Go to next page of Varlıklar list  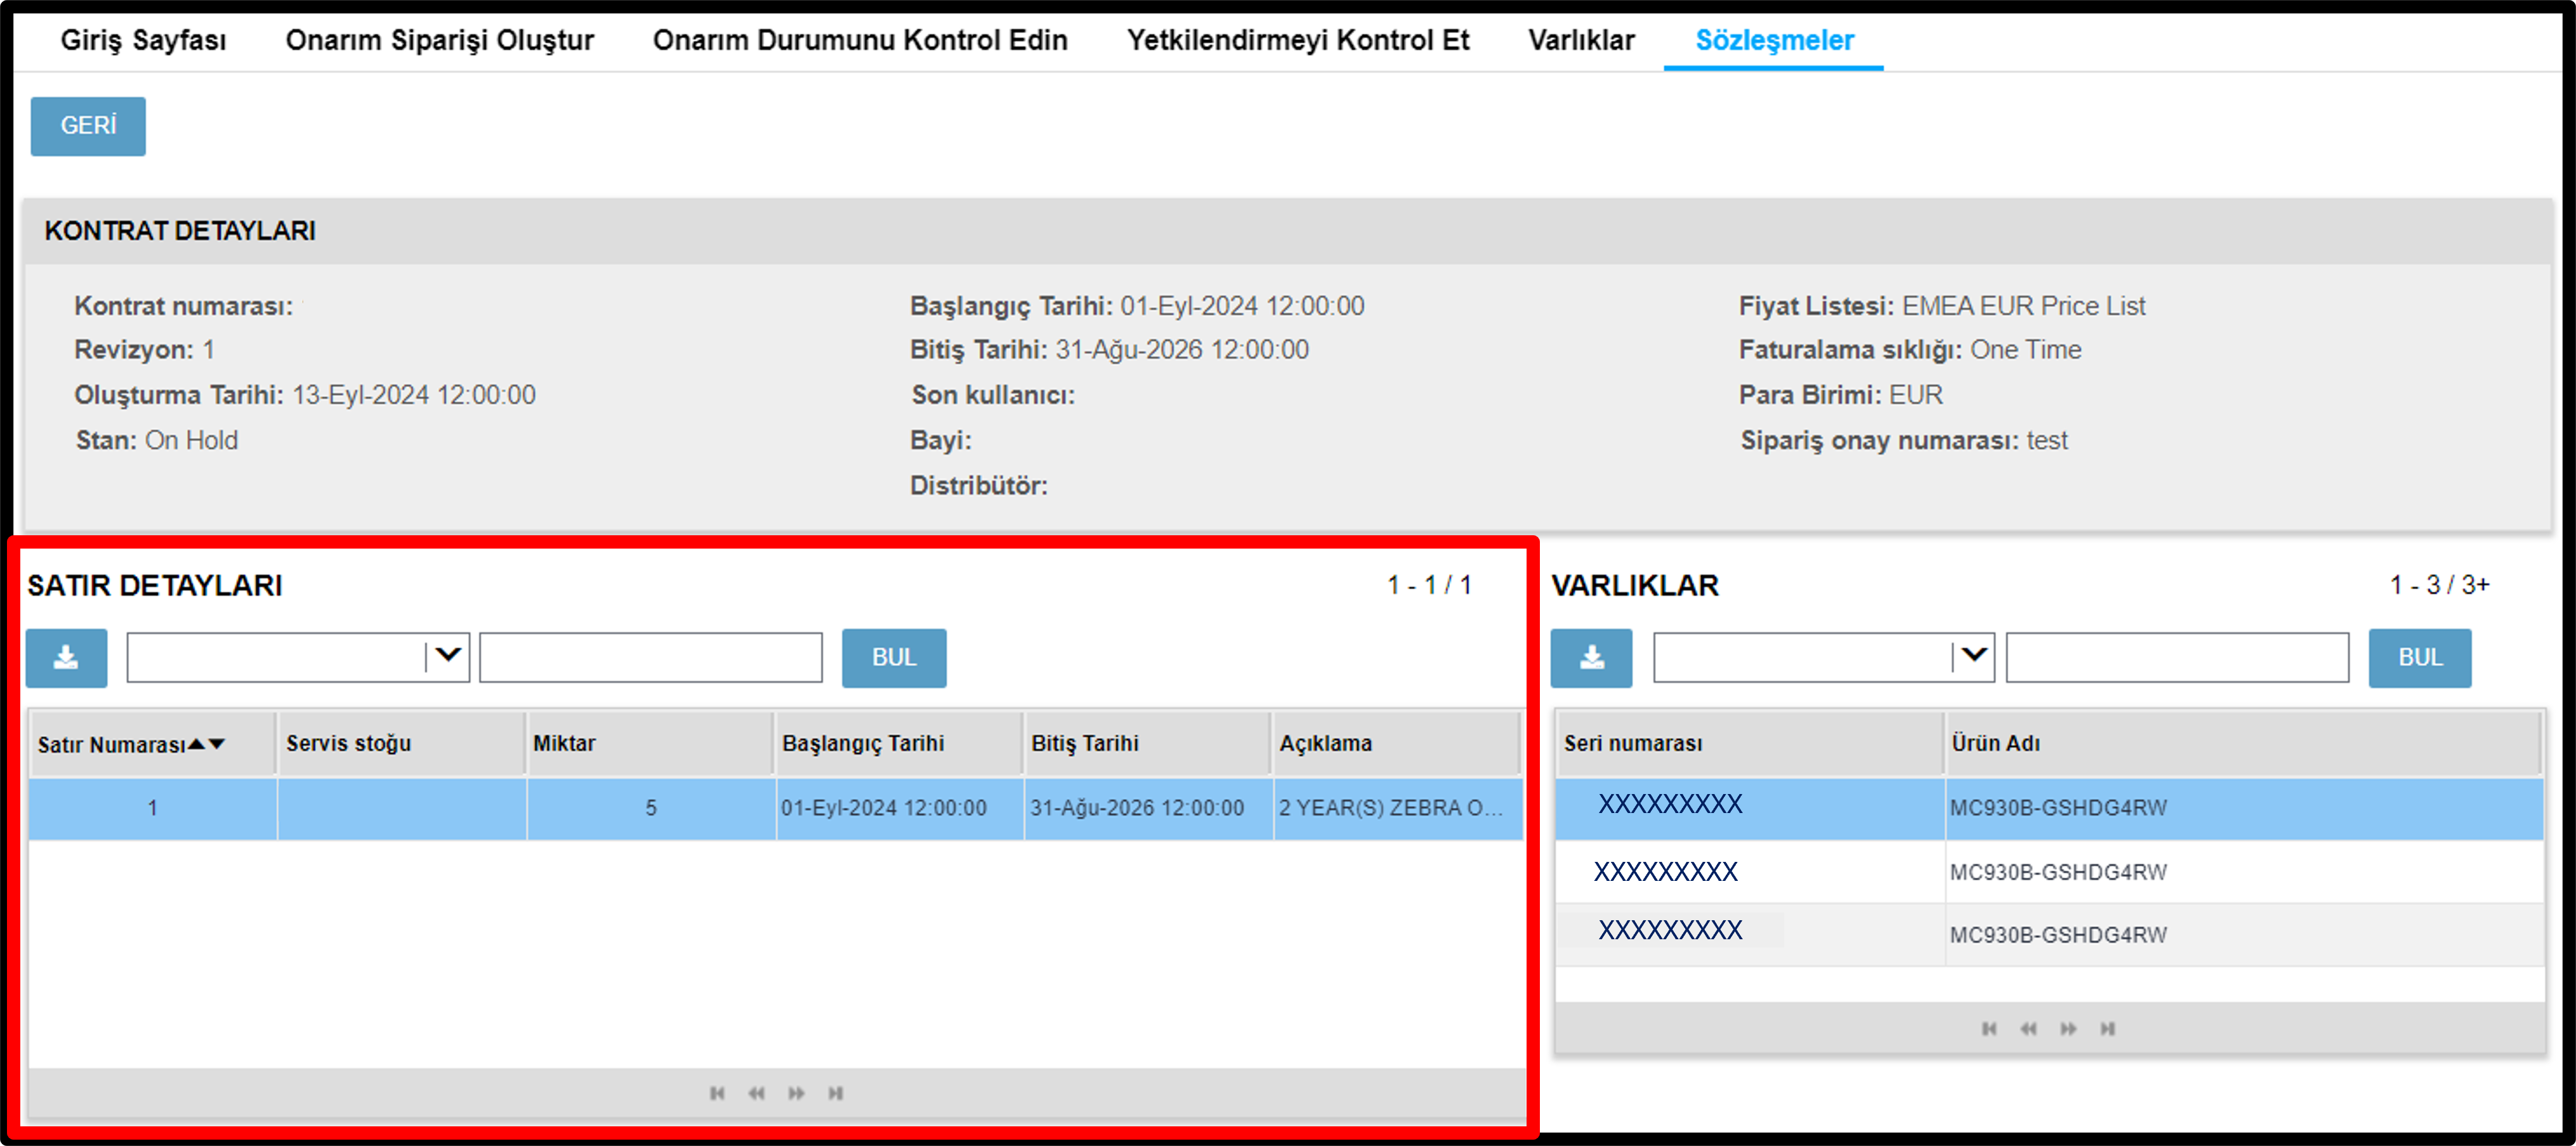pos(2068,1029)
